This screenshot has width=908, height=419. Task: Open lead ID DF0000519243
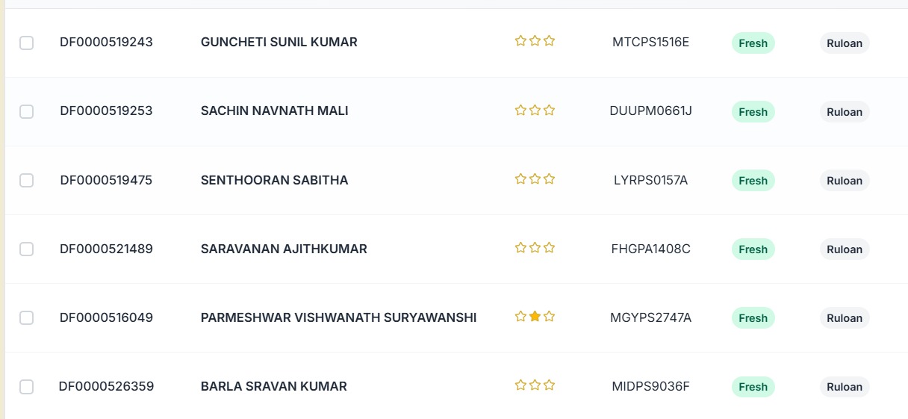[x=106, y=43]
